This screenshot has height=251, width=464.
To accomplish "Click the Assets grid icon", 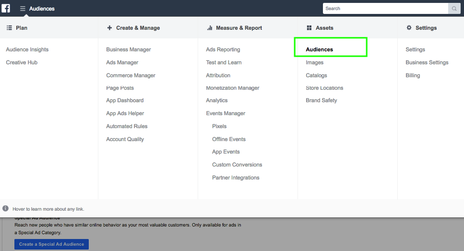I will [309, 28].
